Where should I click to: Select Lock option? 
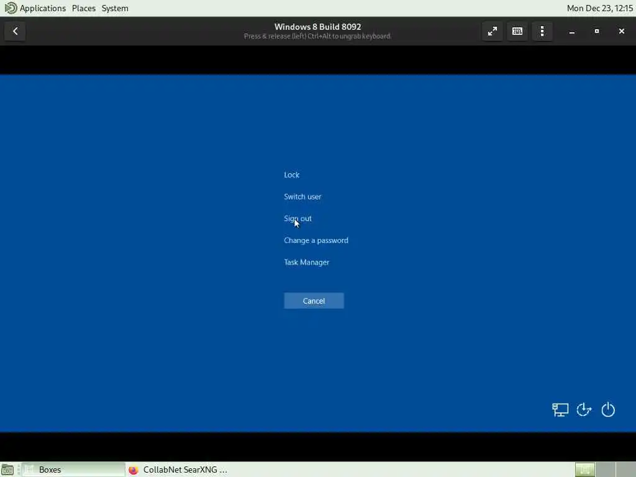coord(292,175)
